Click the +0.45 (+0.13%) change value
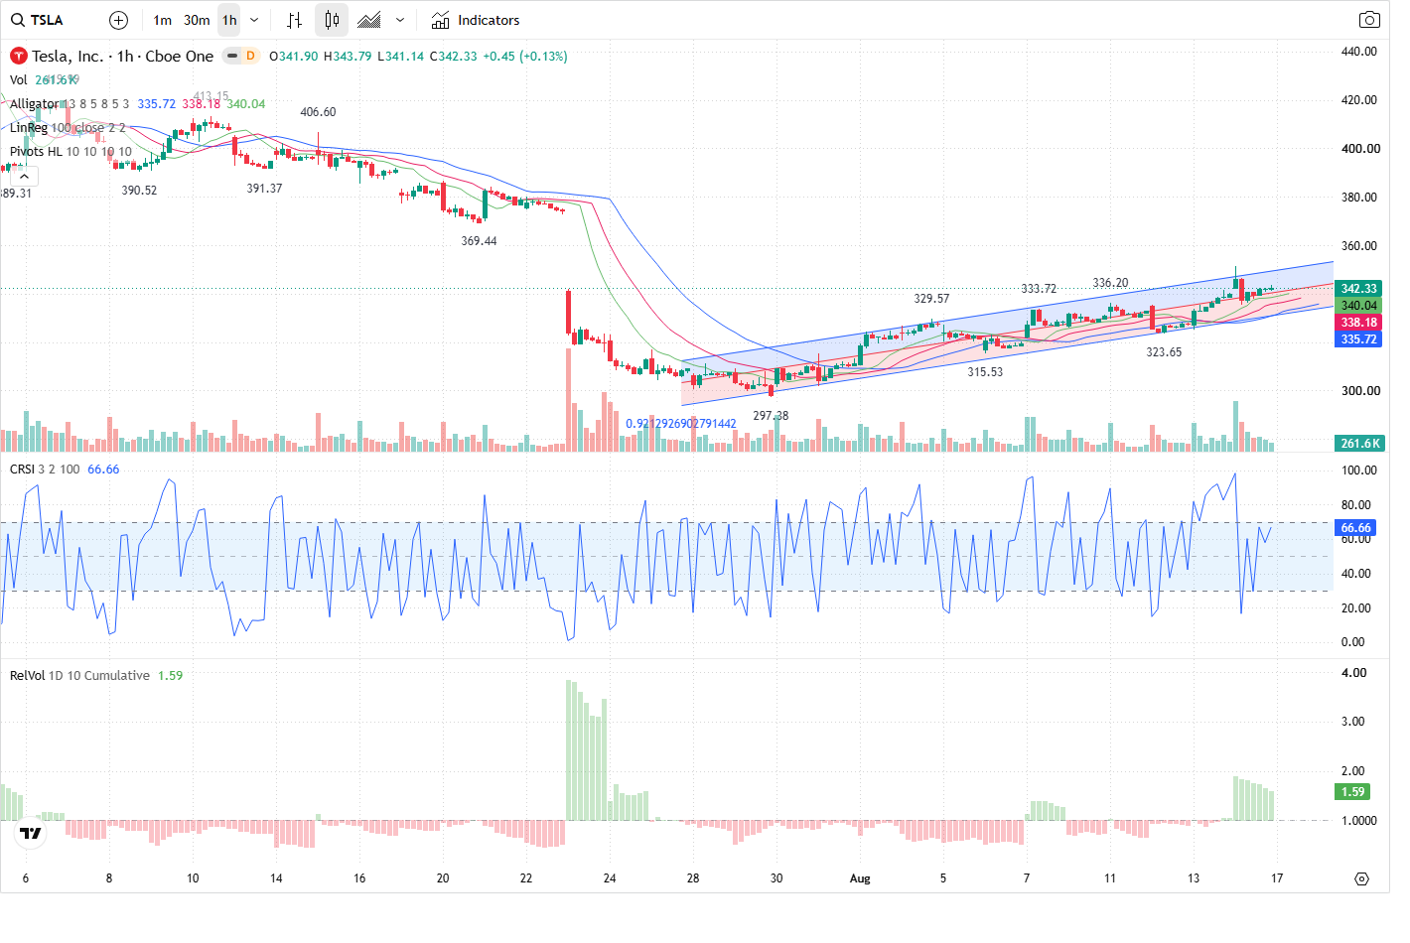 tap(525, 57)
